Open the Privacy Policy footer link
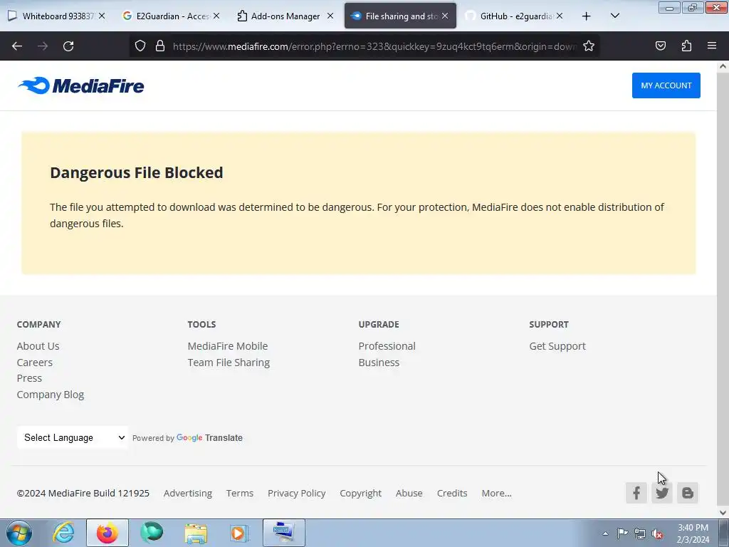Screen dimensions: 729x547 point(297,493)
